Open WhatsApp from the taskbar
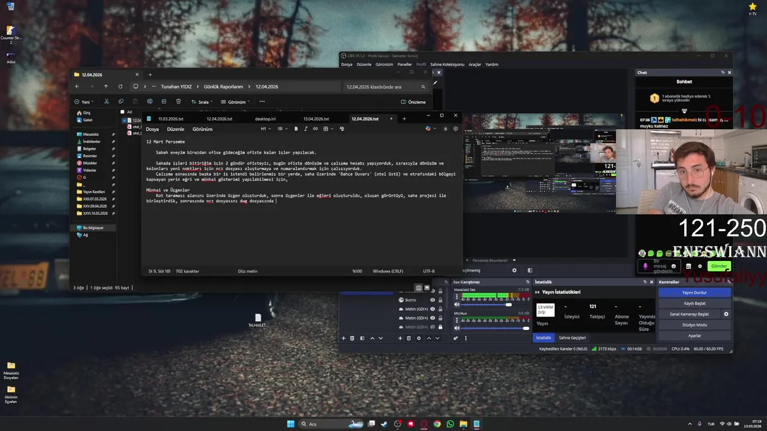 tap(450, 424)
